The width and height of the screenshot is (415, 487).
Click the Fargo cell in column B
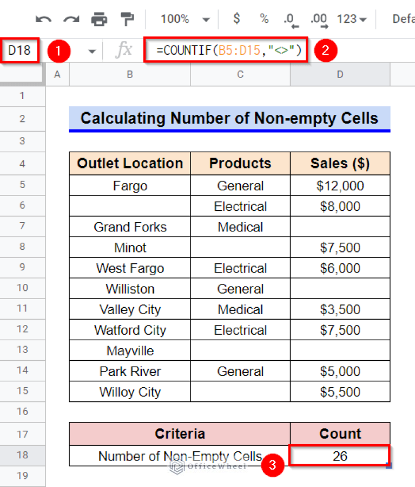click(x=130, y=186)
